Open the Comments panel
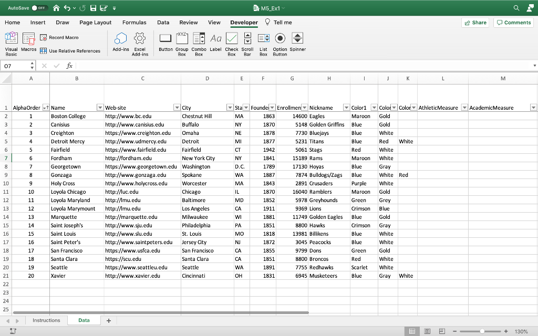 click(x=513, y=23)
